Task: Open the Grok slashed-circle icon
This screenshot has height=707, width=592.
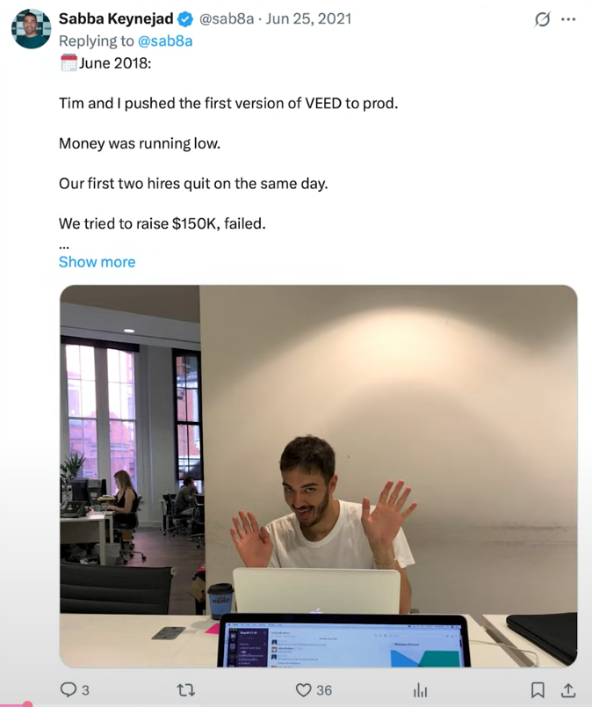Action: pyautogui.click(x=542, y=19)
